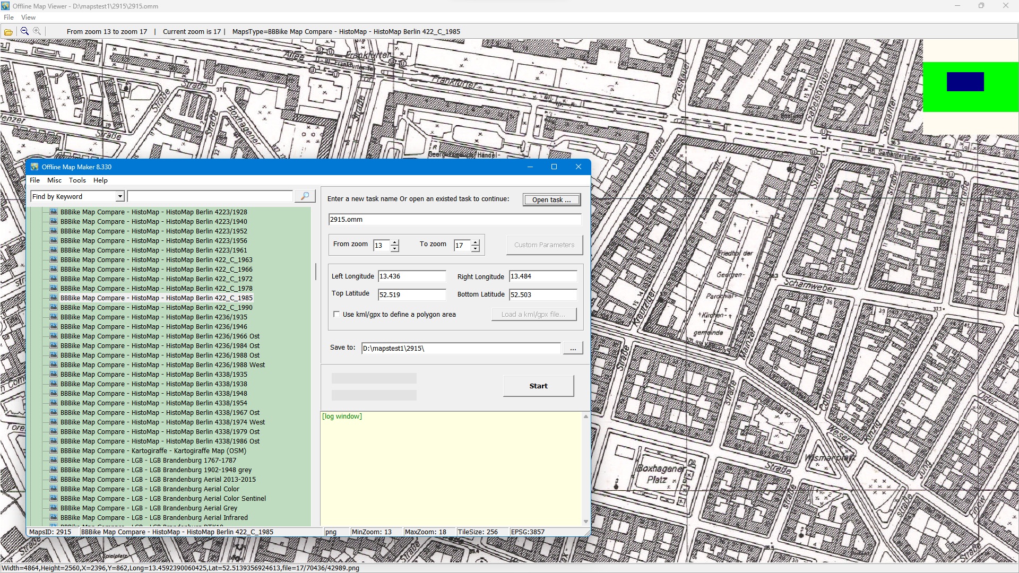This screenshot has height=573, width=1019.
Task: Enable kml/gpx polygon area checkbox
Action: click(336, 314)
